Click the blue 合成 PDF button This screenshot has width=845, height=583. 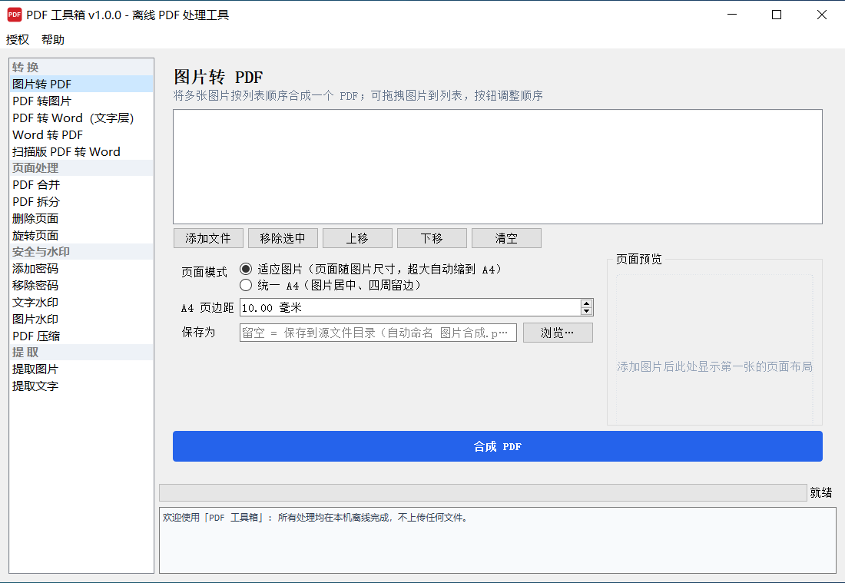coord(498,446)
